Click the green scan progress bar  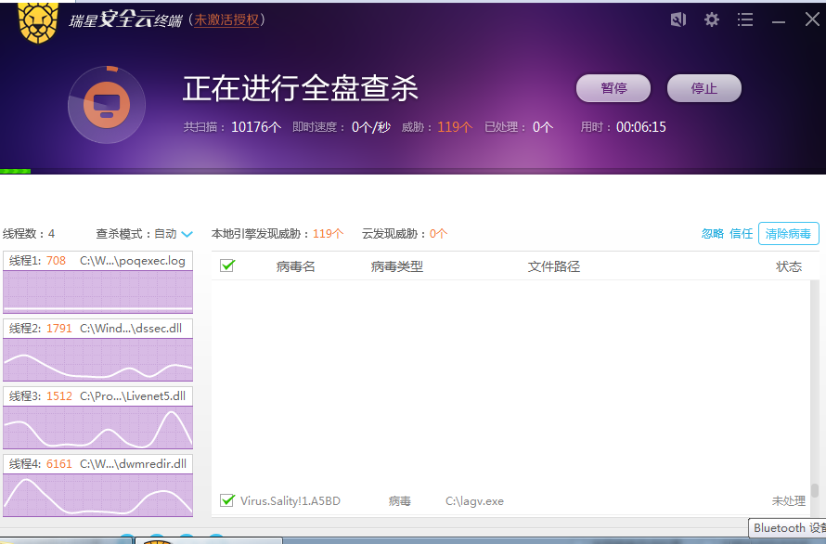pos(15,172)
